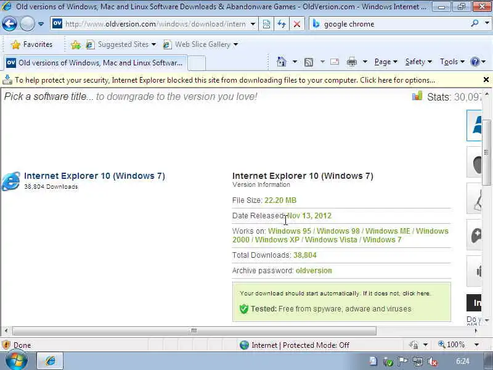Expand the Print options dropdown arrow
The height and width of the screenshot is (370, 493).
pos(365,62)
